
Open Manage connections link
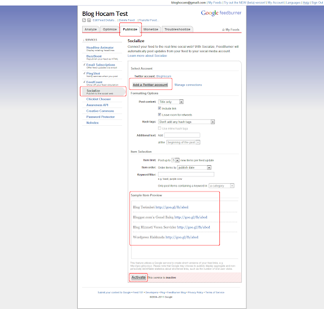point(188,85)
